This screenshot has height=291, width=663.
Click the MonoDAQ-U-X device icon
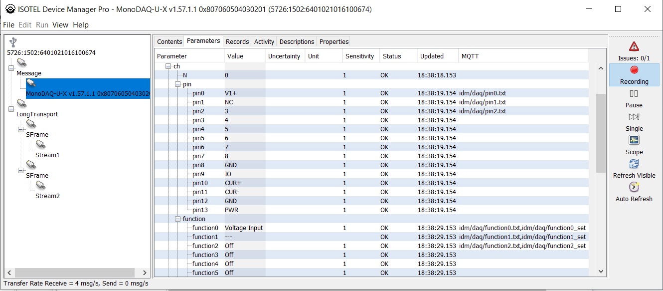31,83
